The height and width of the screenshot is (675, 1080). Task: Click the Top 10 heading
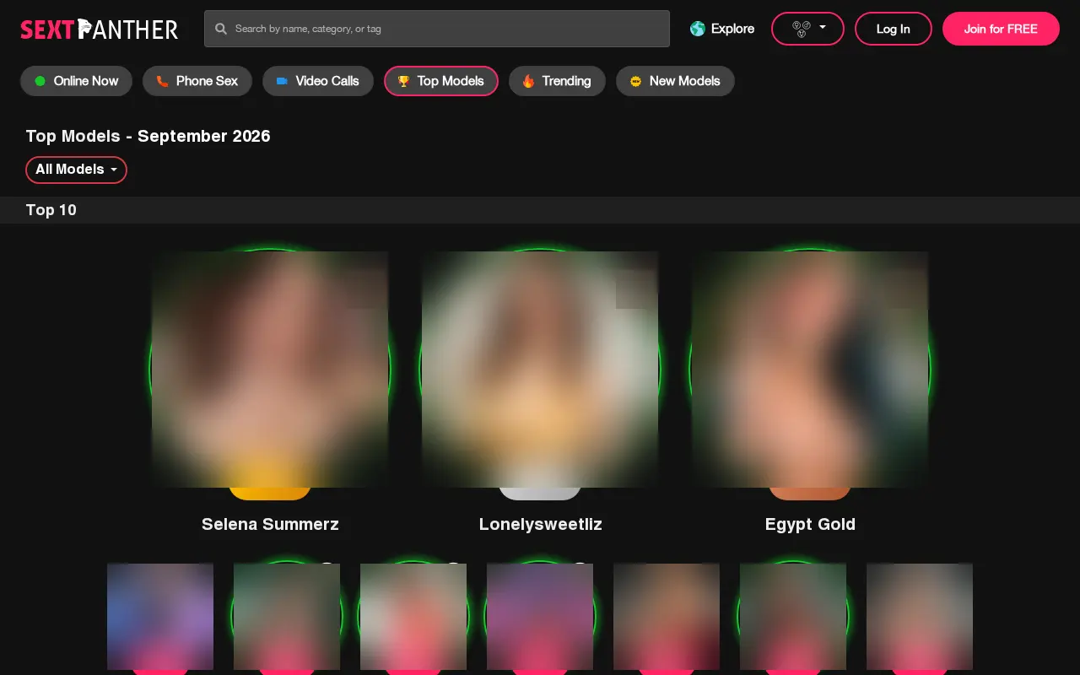pyautogui.click(x=51, y=210)
